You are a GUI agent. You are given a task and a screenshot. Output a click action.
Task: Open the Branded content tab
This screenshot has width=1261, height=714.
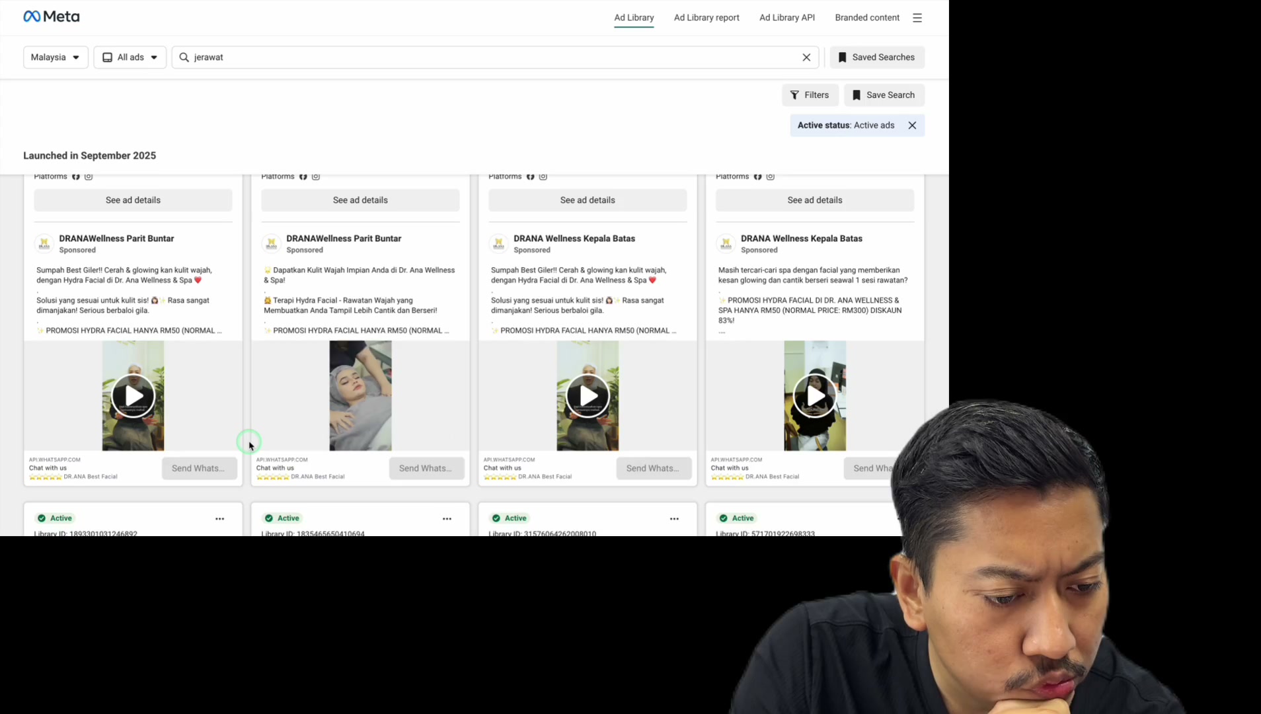[866, 18]
